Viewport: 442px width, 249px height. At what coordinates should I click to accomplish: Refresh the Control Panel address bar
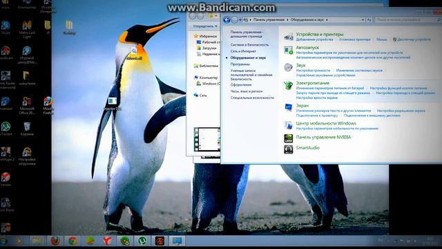pyautogui.click(x=369, y=20)
